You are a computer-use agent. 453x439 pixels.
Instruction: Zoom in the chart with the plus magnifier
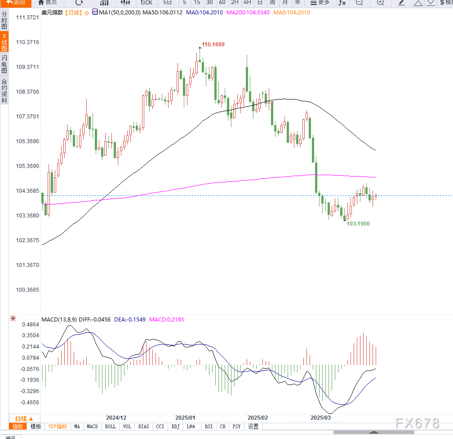[380, 3]
